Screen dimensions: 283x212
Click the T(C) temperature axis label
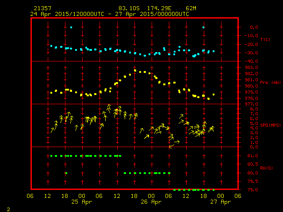pyautogui.click(x=265, y=39)
